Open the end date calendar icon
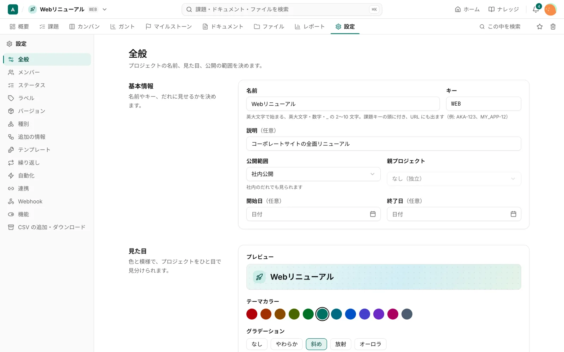The height and width of the screenshot is (352, 564). 513,214
